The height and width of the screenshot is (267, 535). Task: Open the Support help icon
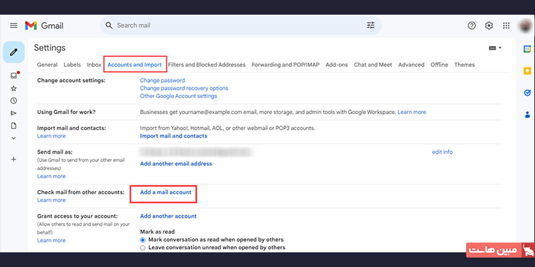(471, 25)
